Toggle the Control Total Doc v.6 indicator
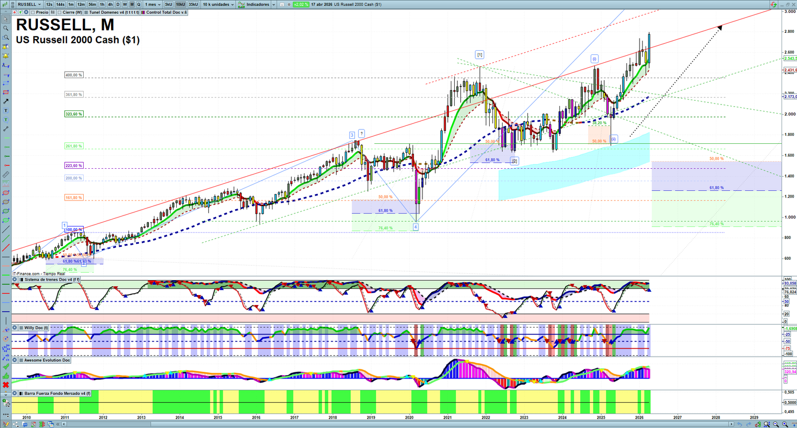This screenshot has width=797, height=428. (143, 12)
